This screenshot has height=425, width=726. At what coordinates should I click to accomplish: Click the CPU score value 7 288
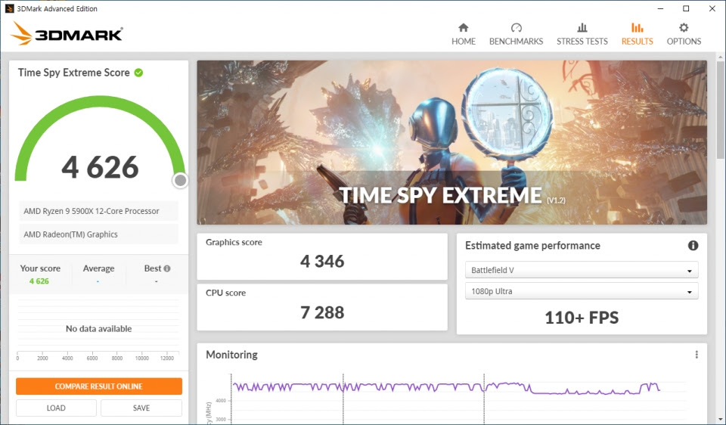[322, 312]
